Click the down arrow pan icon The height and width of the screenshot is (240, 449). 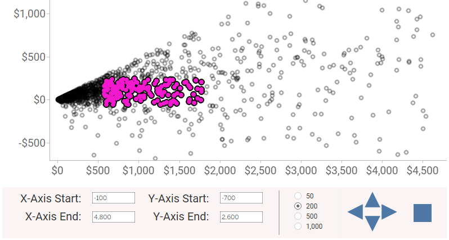point(372,223)
